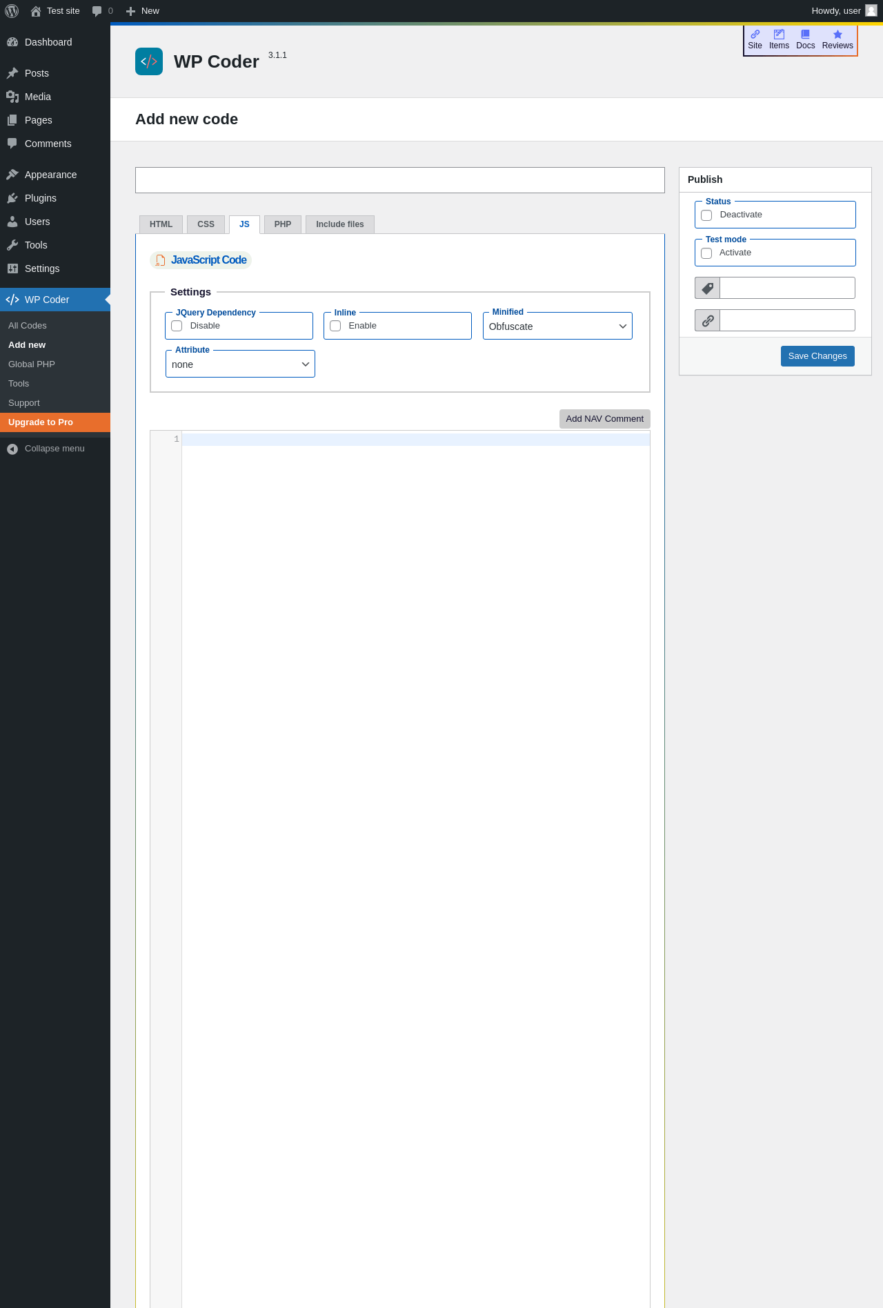The image size is (883, 1308).
Task: Click the version text 3.1.1
Action: (277, 55)
